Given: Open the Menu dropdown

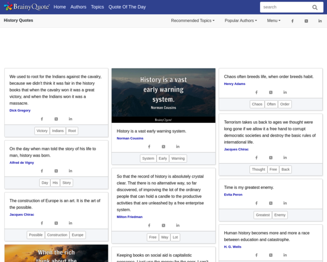Looking at the screenshot, I should pyautogui.click(x=274, y=20).
